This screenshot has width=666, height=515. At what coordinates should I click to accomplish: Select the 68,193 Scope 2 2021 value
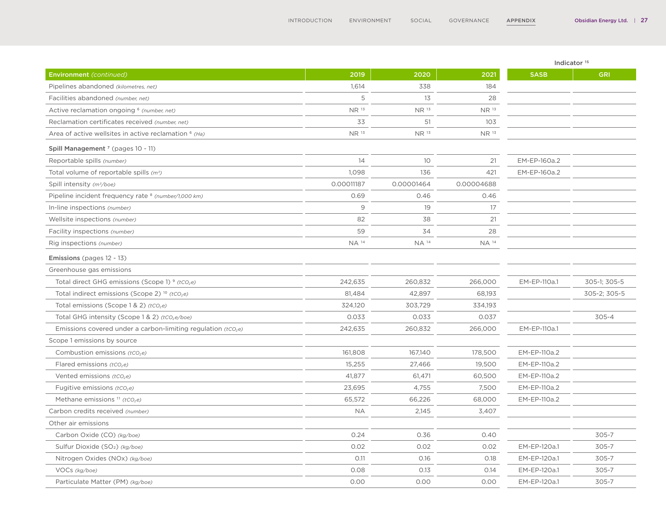(486, 294)
